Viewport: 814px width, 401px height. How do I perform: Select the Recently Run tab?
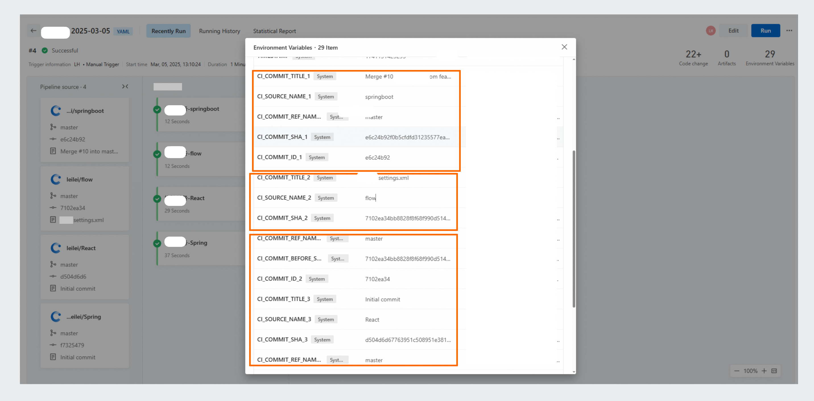pyautogui.click(x=168, y=31)
